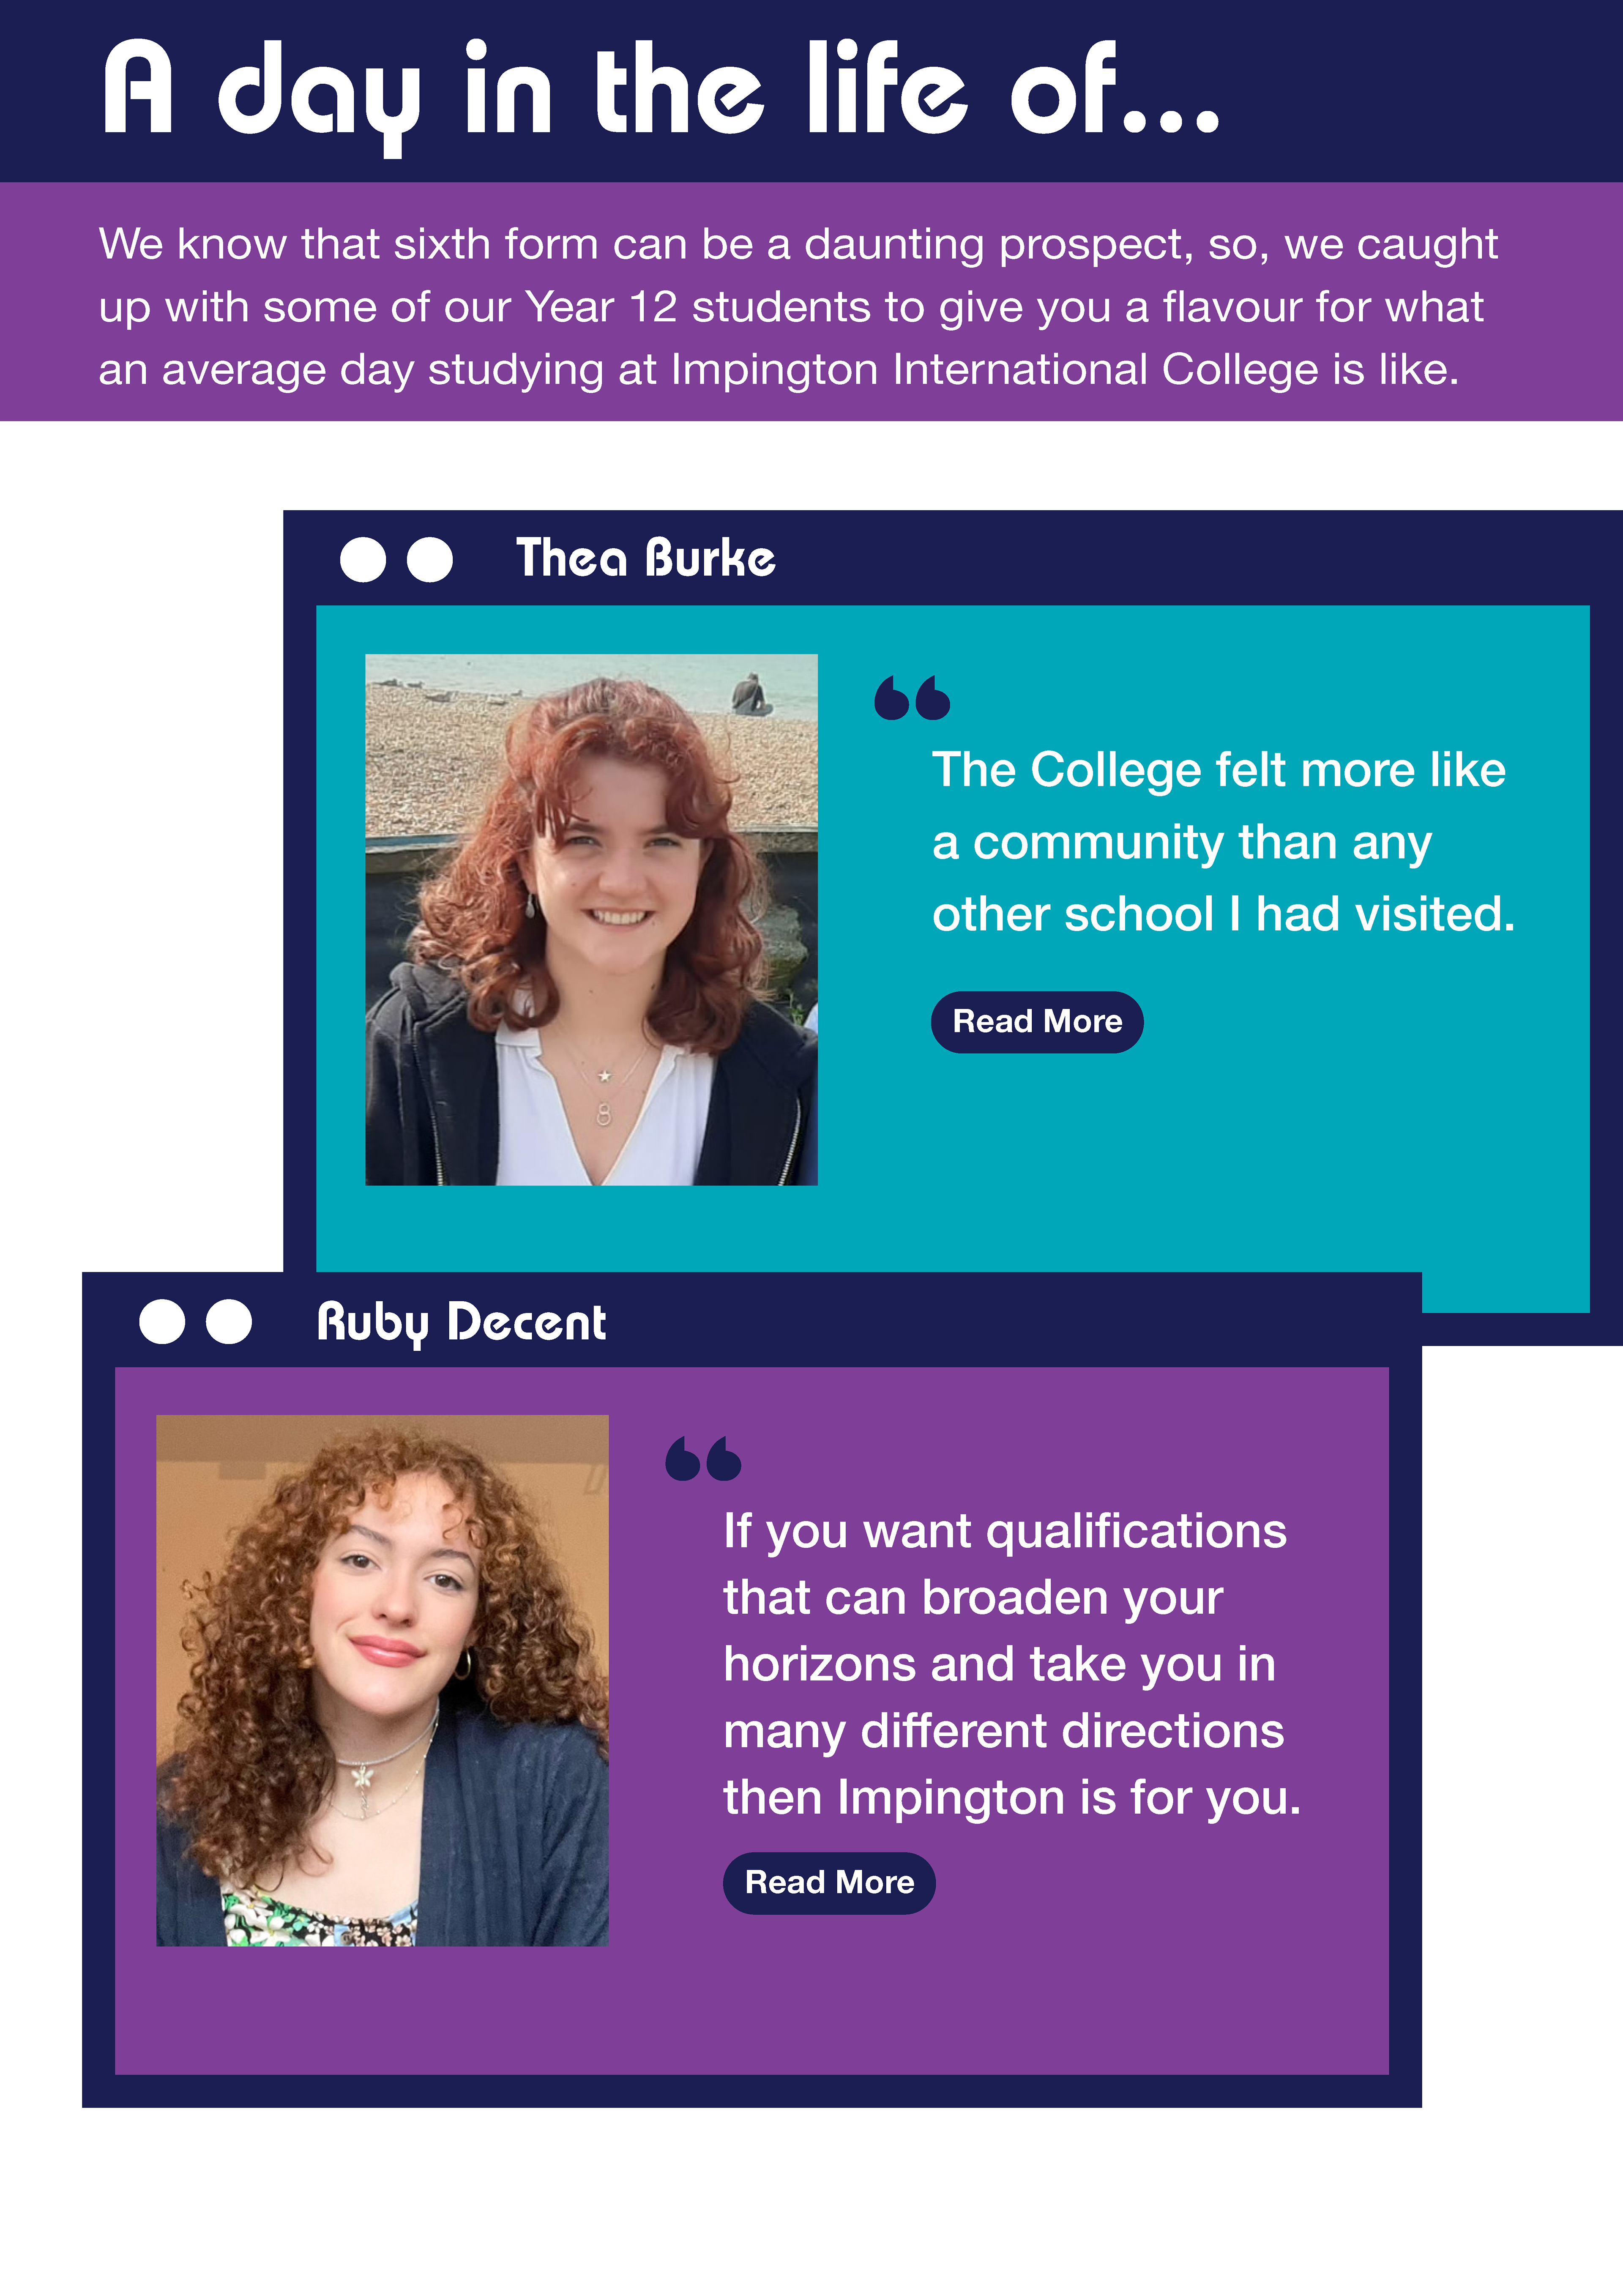
Task: Click first white dot in Ruby Decent header
Action: [x=162, y=1322]
